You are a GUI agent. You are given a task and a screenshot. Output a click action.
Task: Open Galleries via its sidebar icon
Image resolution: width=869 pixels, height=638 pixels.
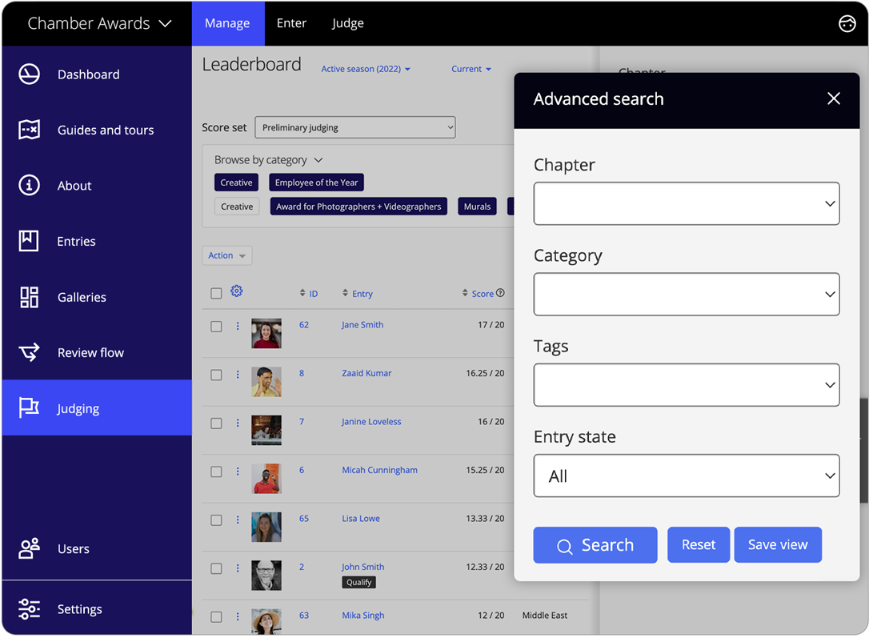pyautogui.click(x=29, y=297)
